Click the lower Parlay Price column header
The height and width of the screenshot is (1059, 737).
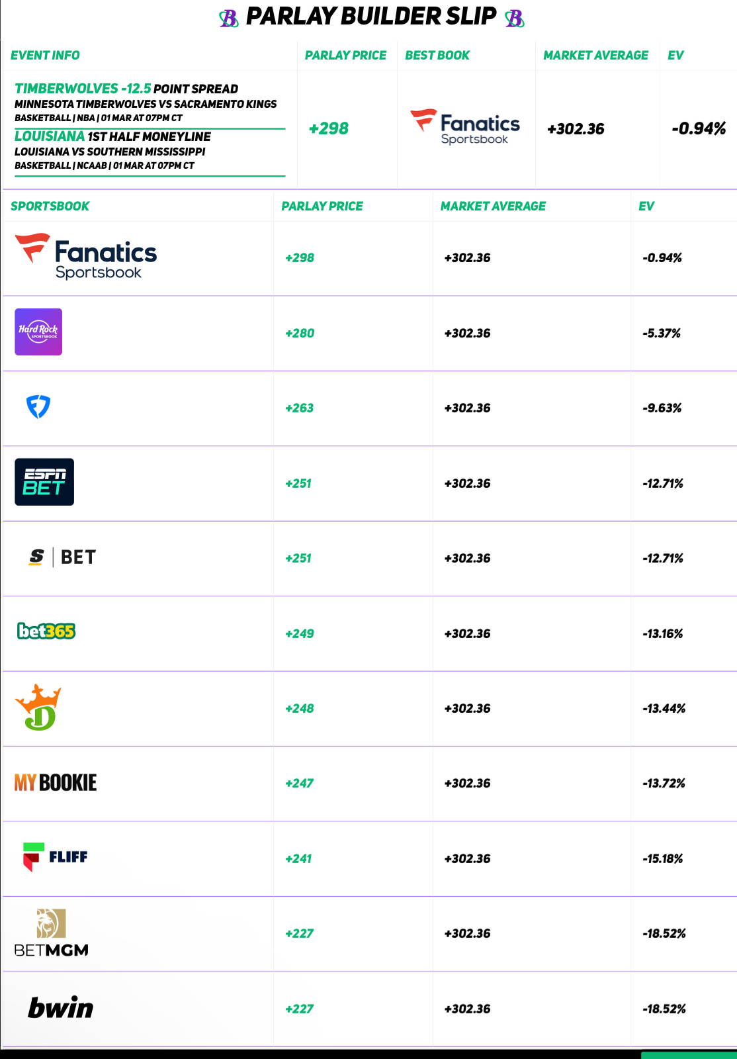pos(322,206)
